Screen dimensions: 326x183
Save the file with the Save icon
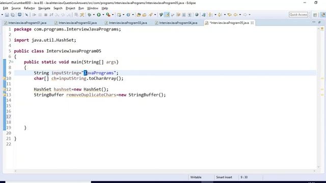pos(7,15)
